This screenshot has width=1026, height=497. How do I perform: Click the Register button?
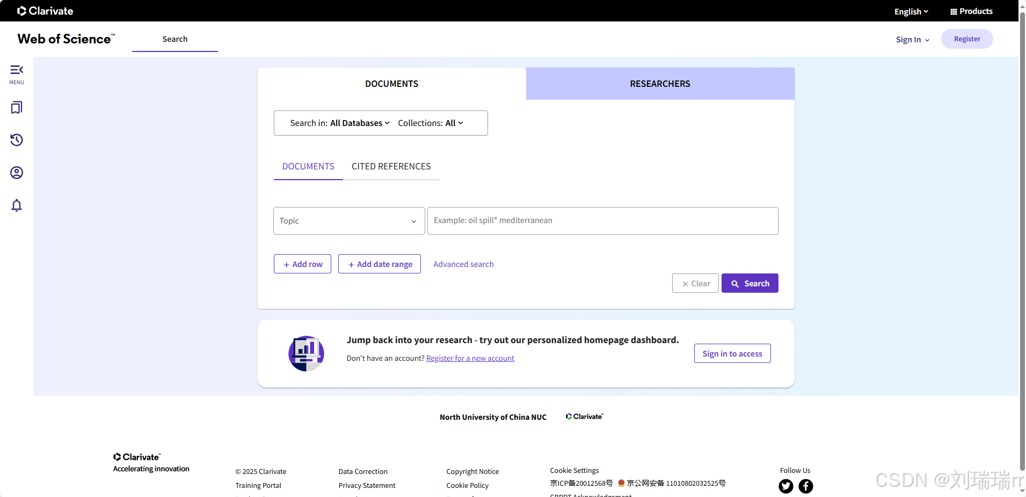pos(967,39)
